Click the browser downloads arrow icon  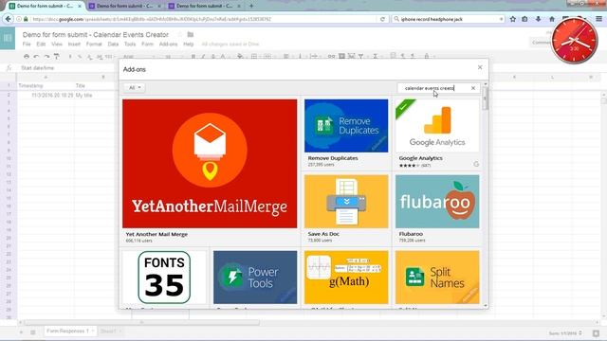click(x=538, y=19)
